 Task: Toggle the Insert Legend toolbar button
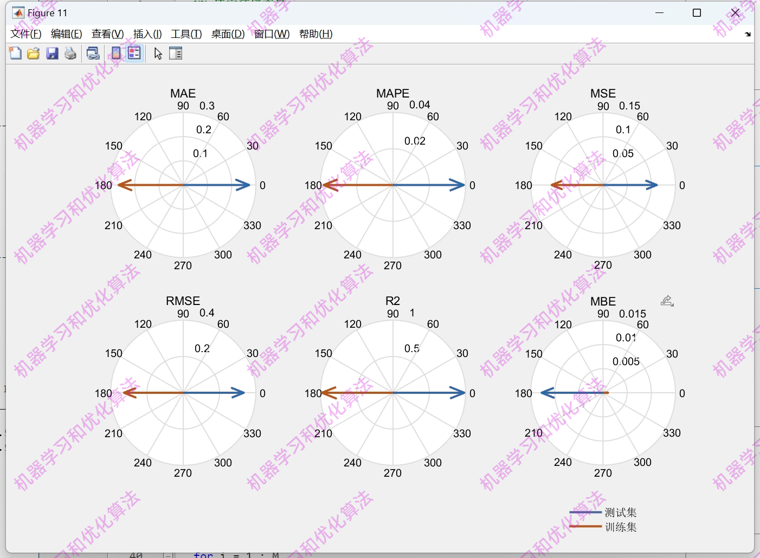coord(134,53)
